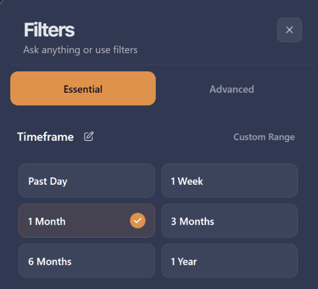Set timeframe to 6 Months
318x289 pixels.
coord(87,261)
